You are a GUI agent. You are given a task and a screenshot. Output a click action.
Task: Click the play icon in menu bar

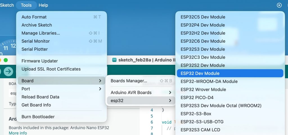point(279,5)
